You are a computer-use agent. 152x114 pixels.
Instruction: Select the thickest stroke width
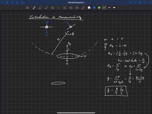pyautogui.click(x=114, y=8)
